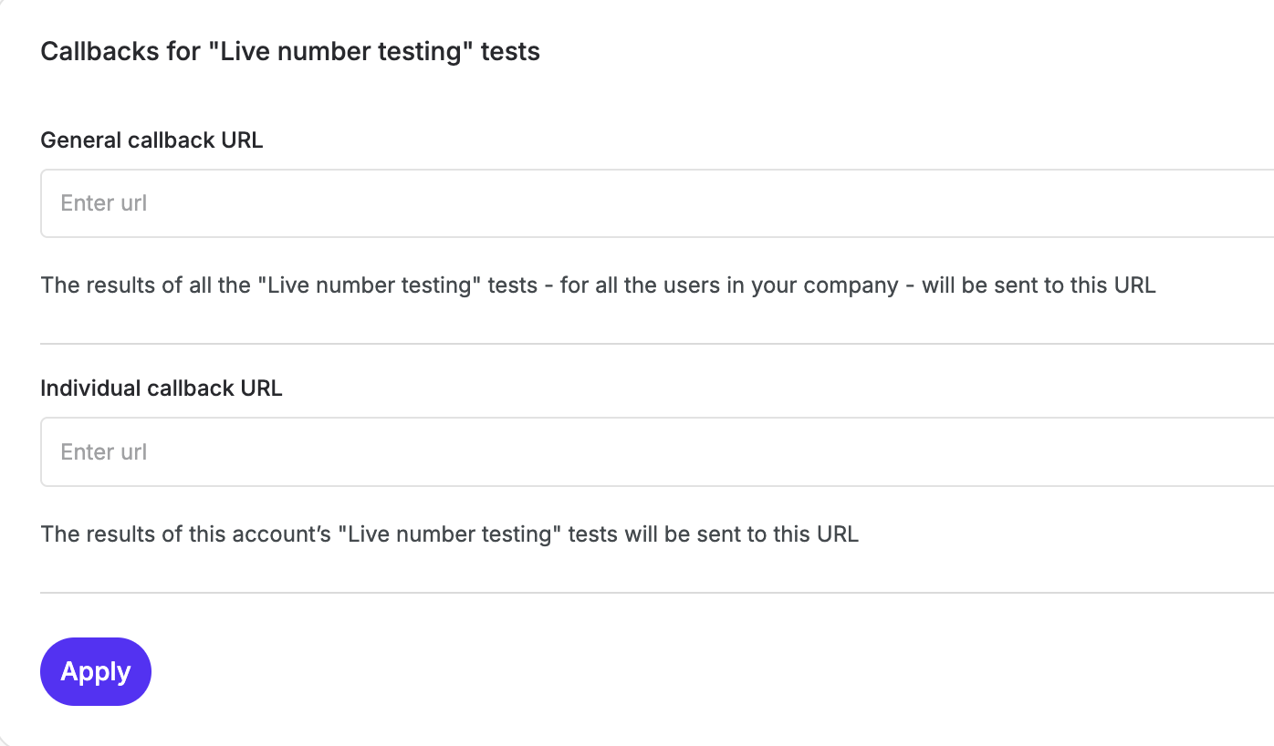Click the Apply button
Screen dimensions: 1274x746
click(x=96, y=671)
